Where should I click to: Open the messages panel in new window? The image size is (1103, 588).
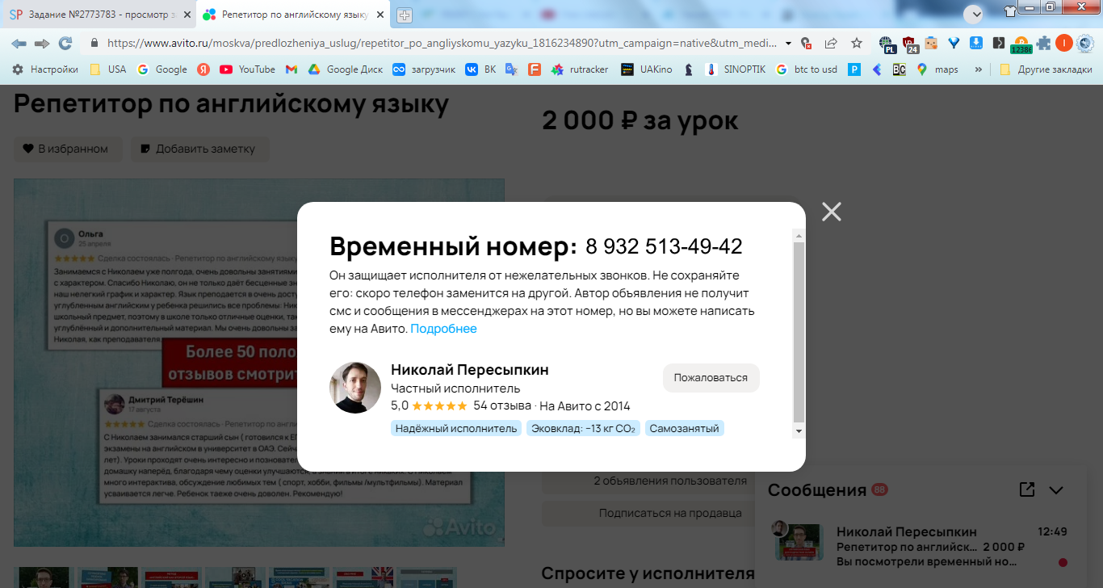tap(1026, 489)
